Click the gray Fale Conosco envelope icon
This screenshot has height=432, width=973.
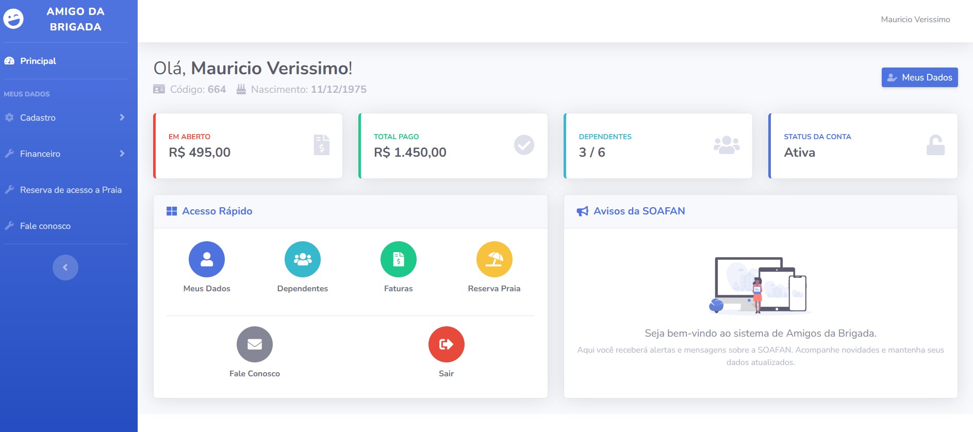254,344
